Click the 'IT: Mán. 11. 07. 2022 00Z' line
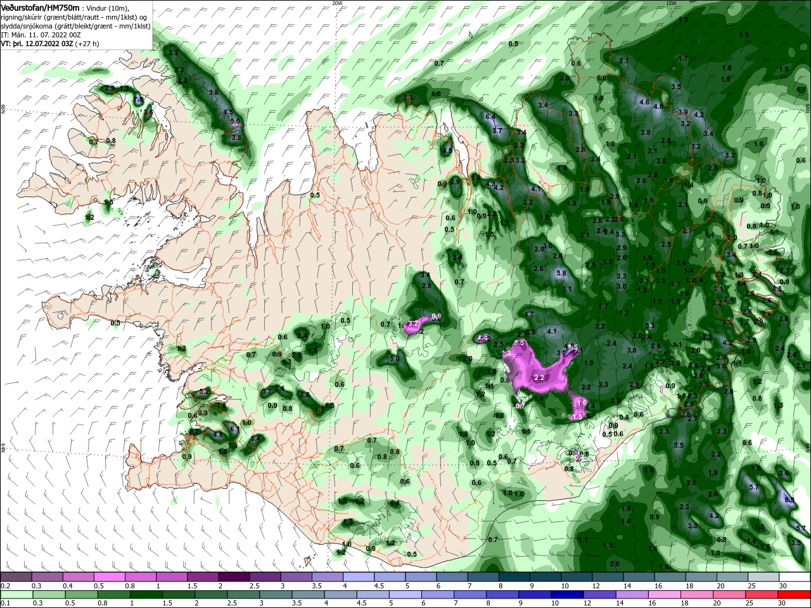 (x=41, y=35)
